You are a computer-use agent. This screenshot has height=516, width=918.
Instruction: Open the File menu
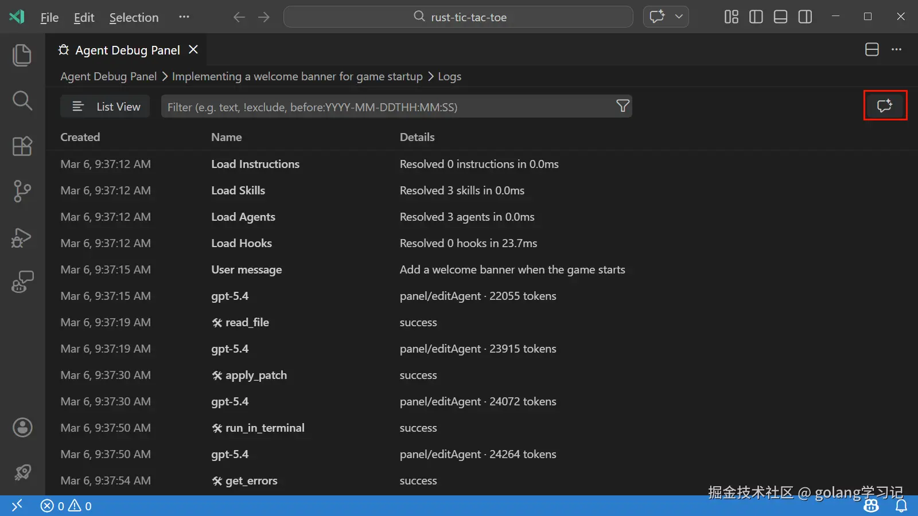(x=49, y=18)
